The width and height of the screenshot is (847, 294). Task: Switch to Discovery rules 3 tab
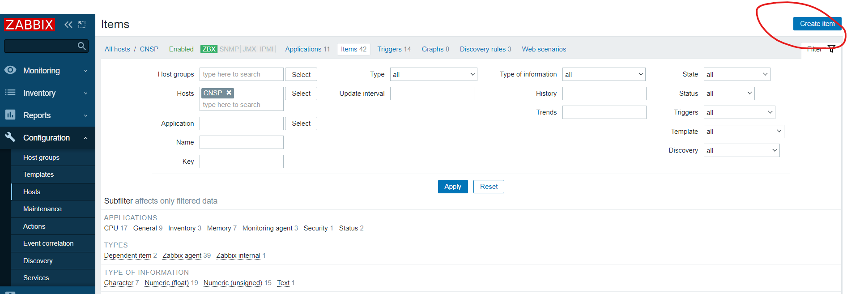[485, 49]
